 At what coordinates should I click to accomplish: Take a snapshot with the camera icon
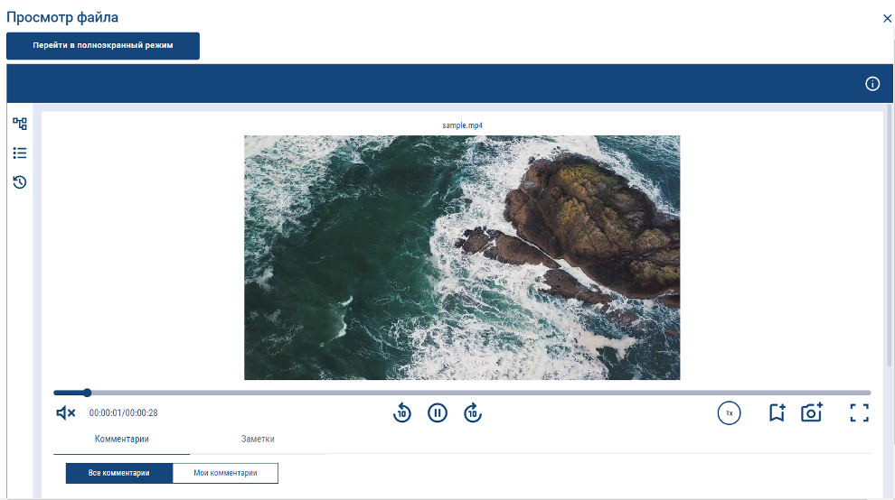pos(812,413)
